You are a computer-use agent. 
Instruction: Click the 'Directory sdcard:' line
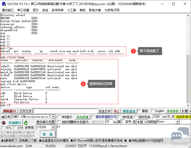[13, 15]
